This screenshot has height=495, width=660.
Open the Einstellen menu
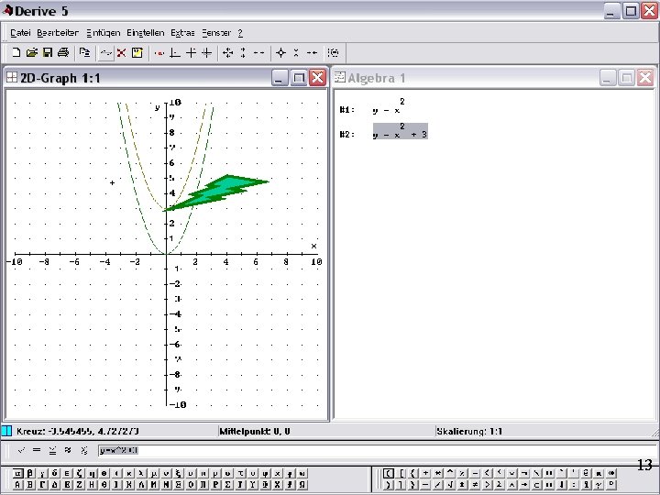145,32
